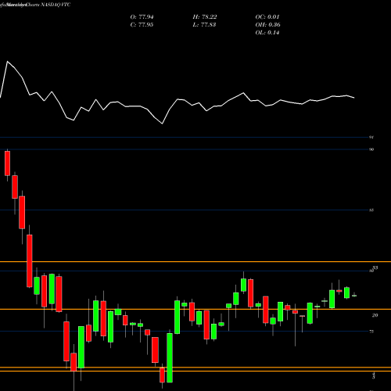
Task: Select the high price text H: 78.22
Action: tap(205, 17)
